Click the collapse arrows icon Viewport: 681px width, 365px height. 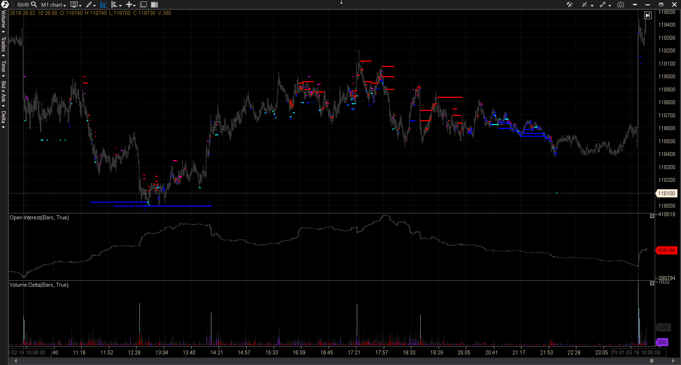(x=584, y=5)
